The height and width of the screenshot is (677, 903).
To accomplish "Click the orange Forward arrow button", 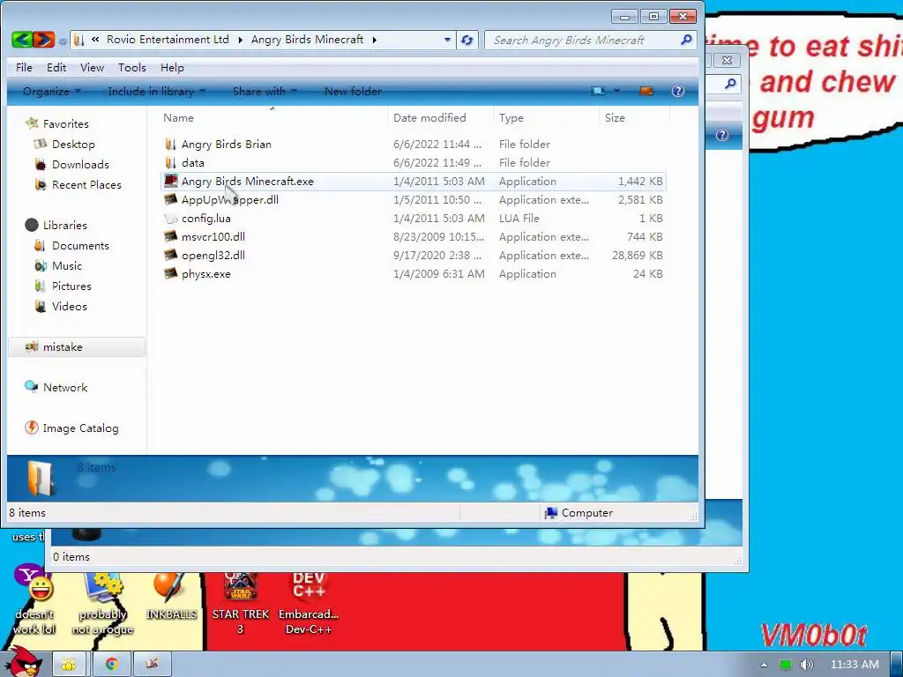I will pos(44,40).
